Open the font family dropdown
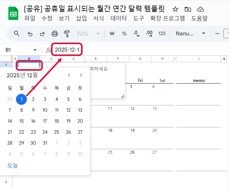This screenshot has height=189, width=229. (190, 33)
